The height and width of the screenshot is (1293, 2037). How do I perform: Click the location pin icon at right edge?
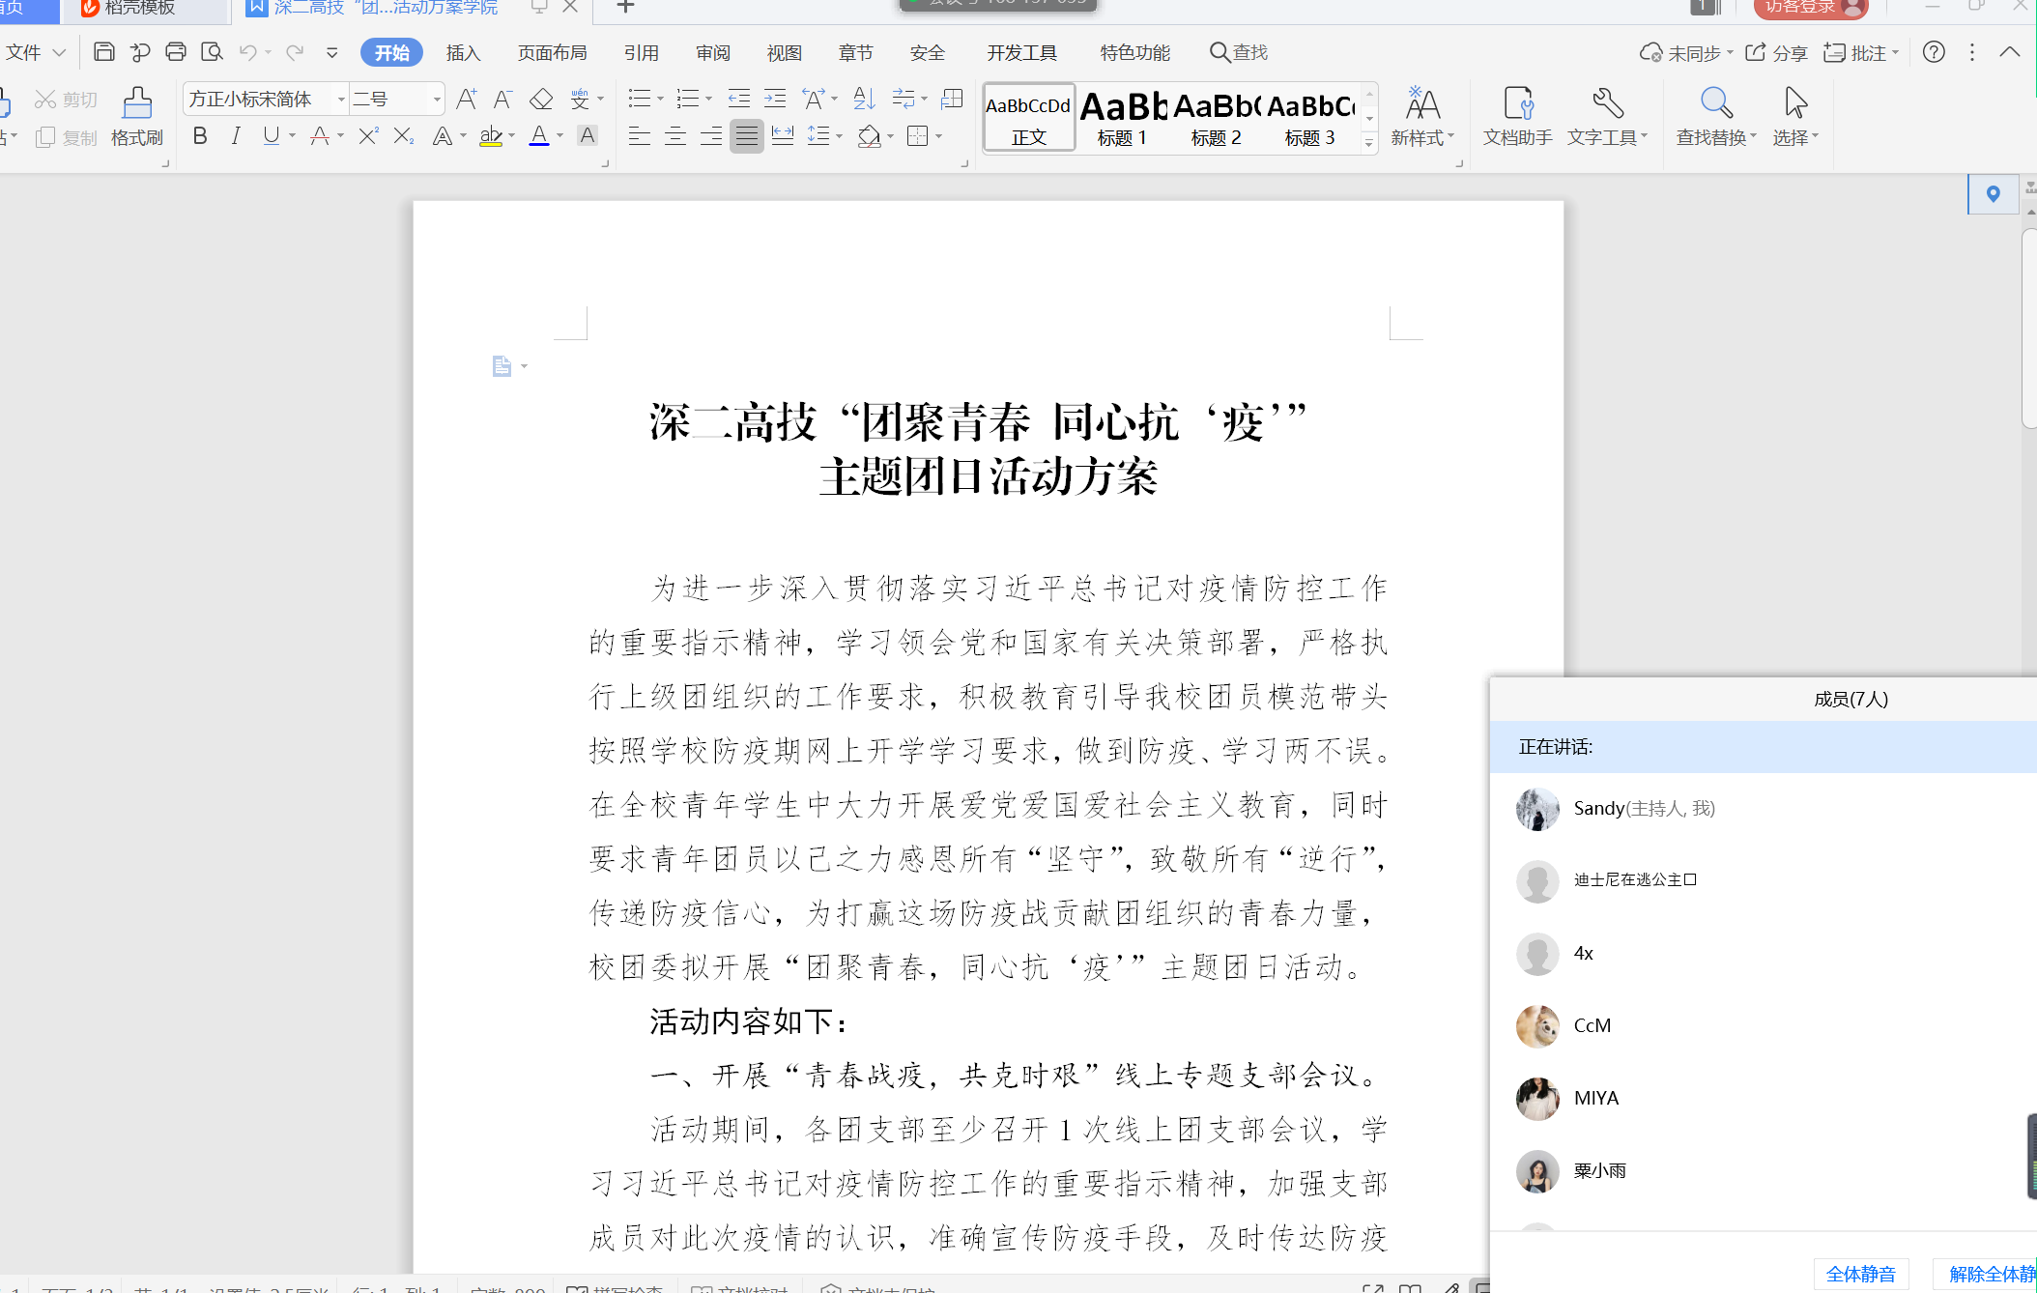(x=1993, y=194)
